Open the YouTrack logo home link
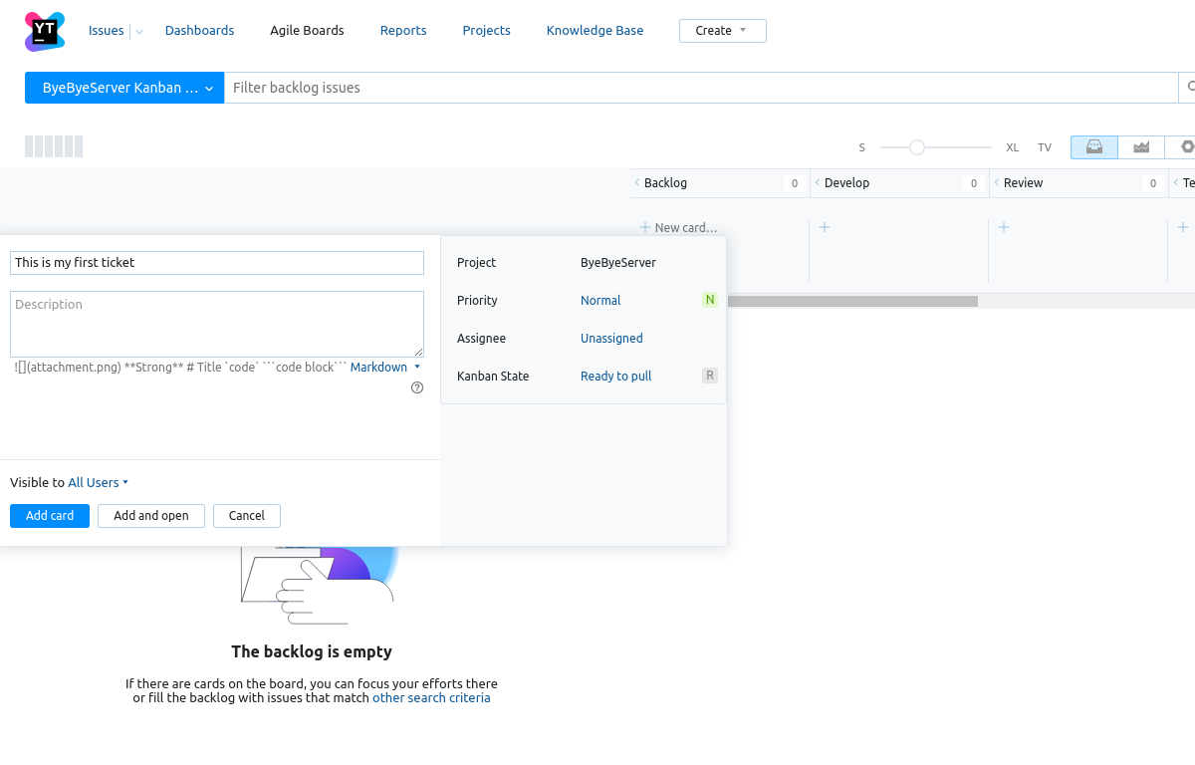Viewport: 1195px width, 765px height. click(x=45, y=31)
